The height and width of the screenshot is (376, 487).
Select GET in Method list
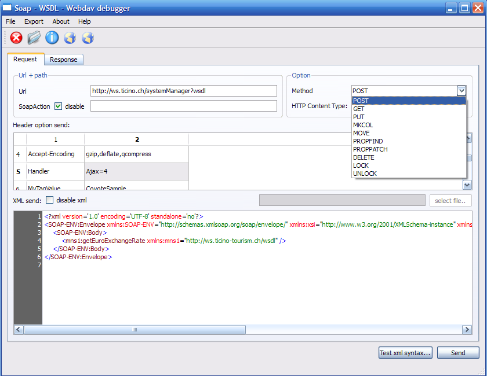409,109
